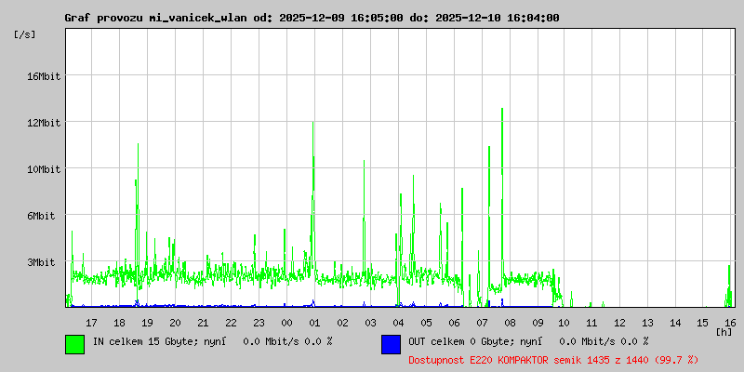
Task: Click the 16Mbit y-axis label
Action: [x=44, y=76]
